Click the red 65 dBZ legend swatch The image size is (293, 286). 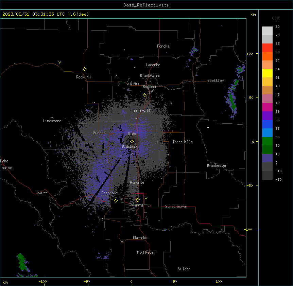[267, 48]
